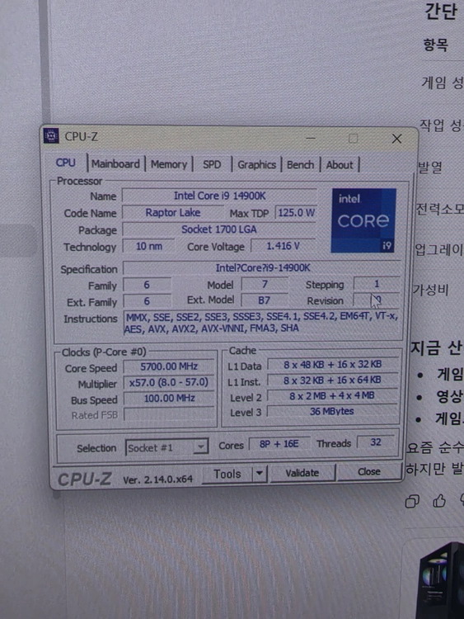Viewport: 464px width, 619px height.
Task: Click the Revision value field
Action: click(377, 300)
